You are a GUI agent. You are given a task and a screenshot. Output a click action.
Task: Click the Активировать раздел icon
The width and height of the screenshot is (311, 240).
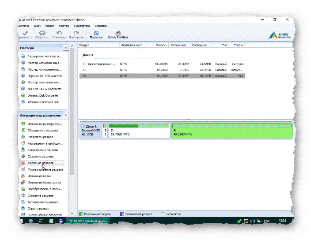tap(23, 202)
